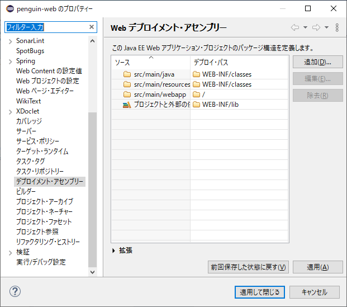The height and width of the screenshot is (307, 347).
Task: Expand the XDoclet tree node
Action: coord(10,112)
